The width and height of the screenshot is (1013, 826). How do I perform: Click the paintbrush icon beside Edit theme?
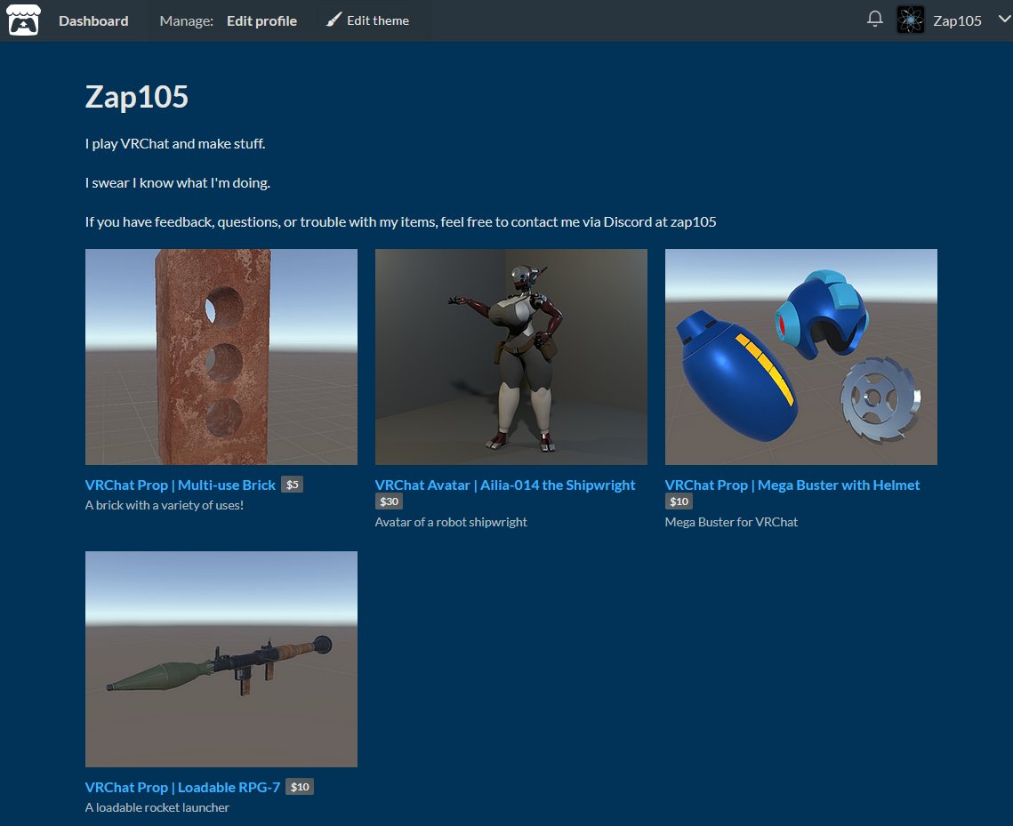point(334,20)
